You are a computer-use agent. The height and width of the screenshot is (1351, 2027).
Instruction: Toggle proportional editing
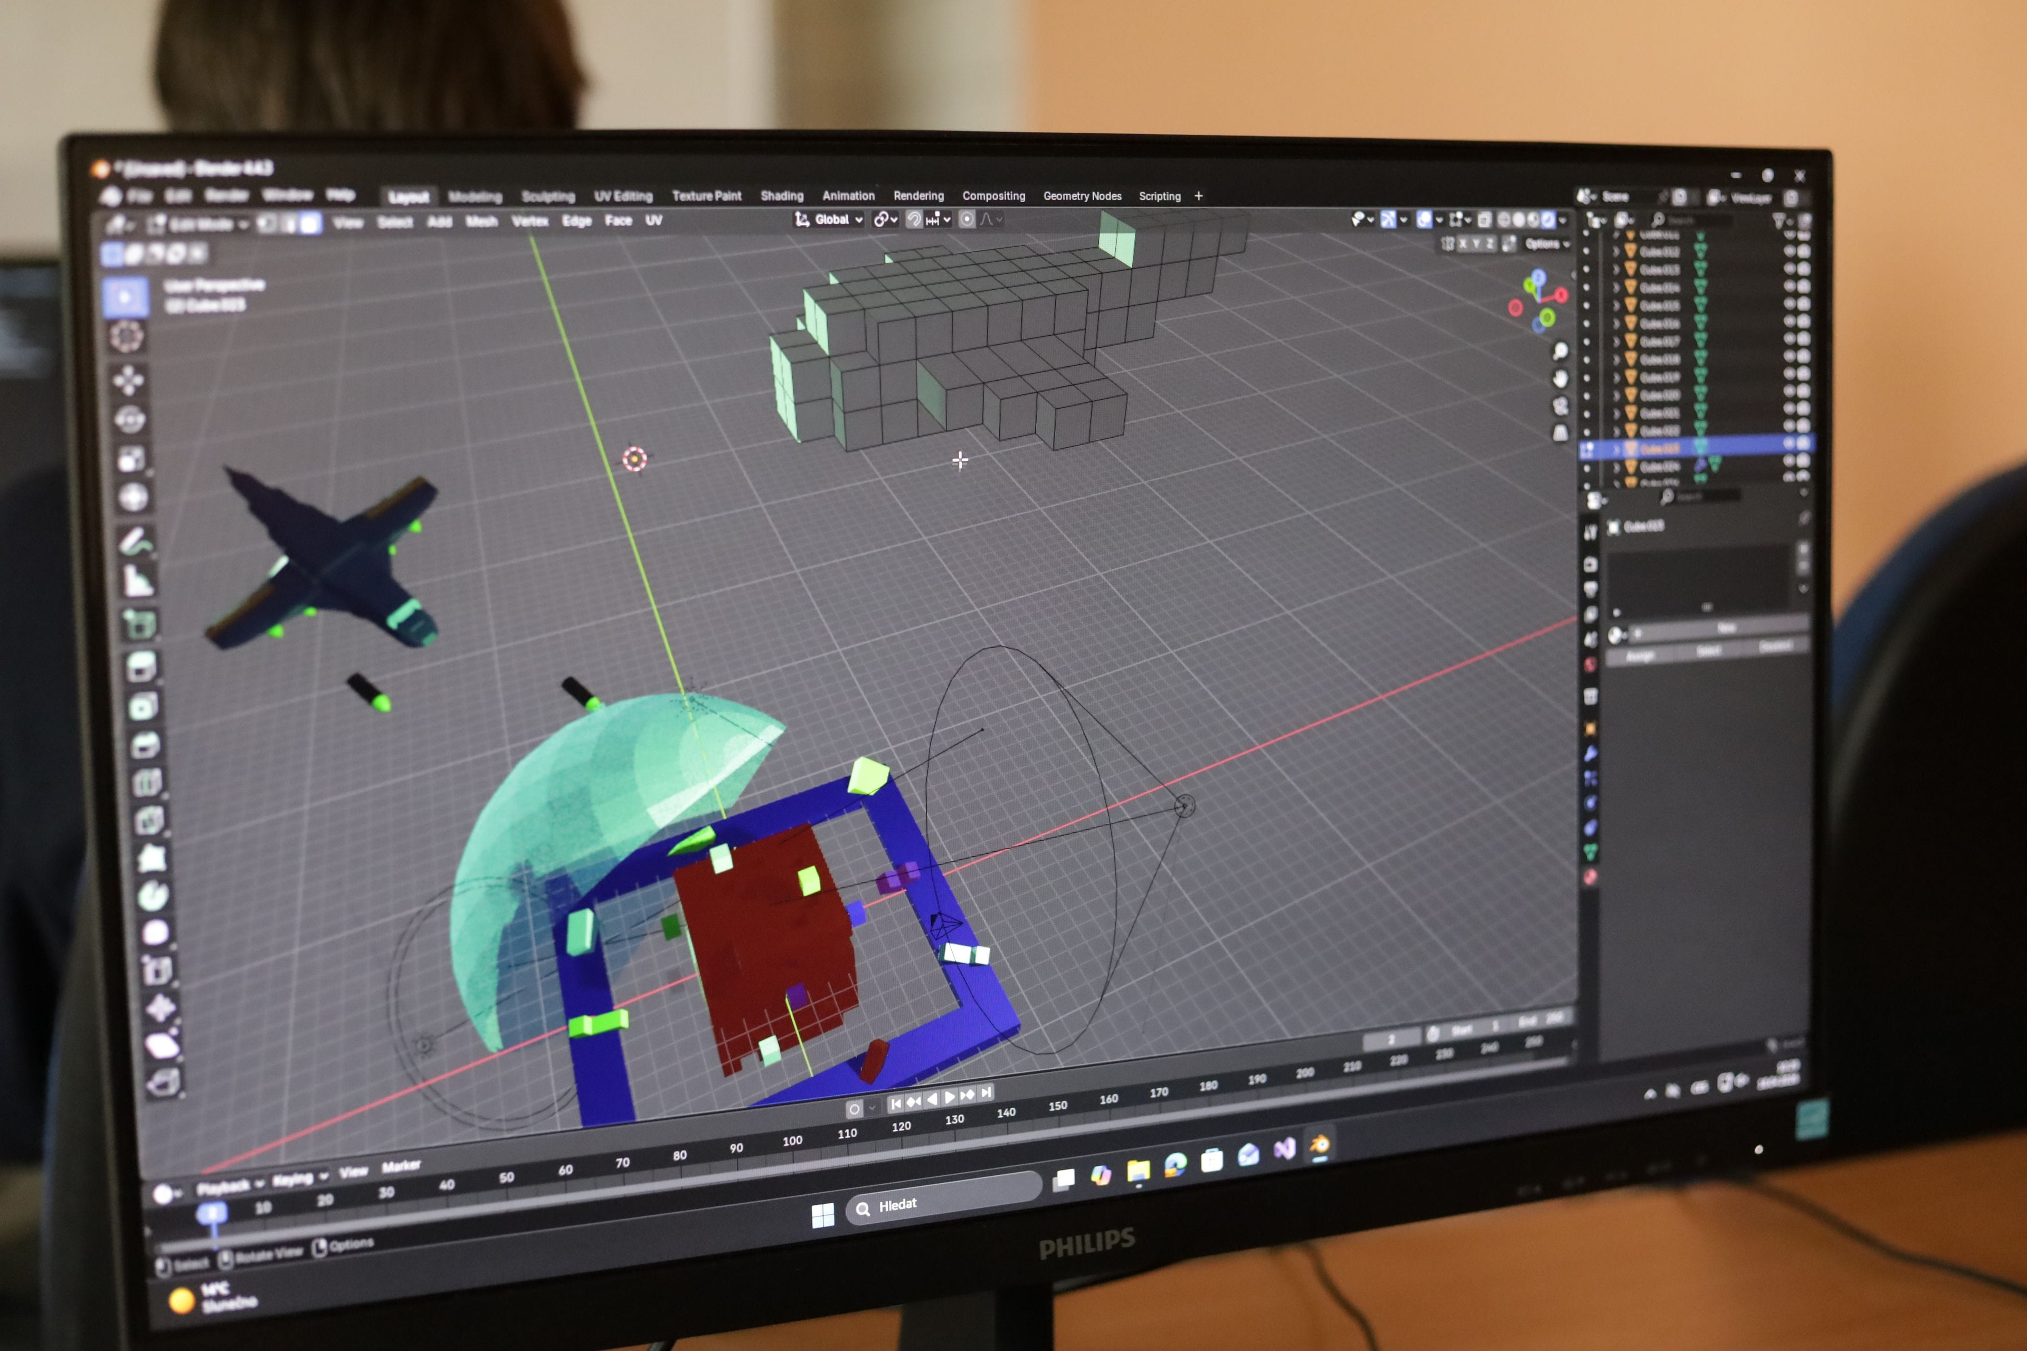967,219
